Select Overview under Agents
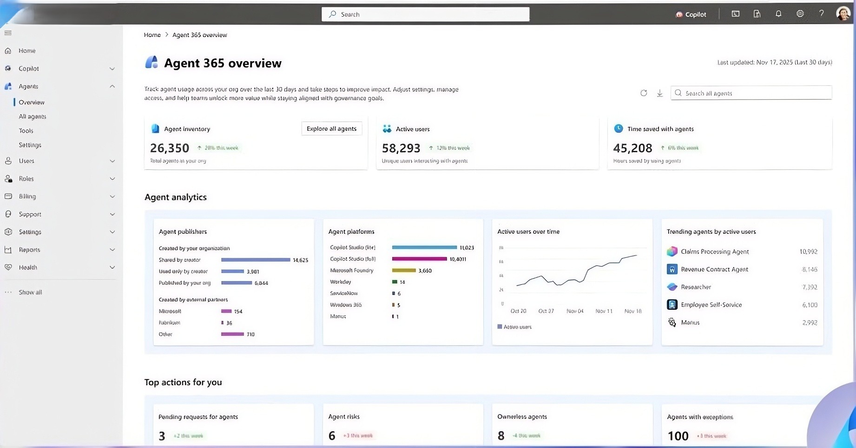The width and height of the screenshot is (856, 448). (32, 102)
